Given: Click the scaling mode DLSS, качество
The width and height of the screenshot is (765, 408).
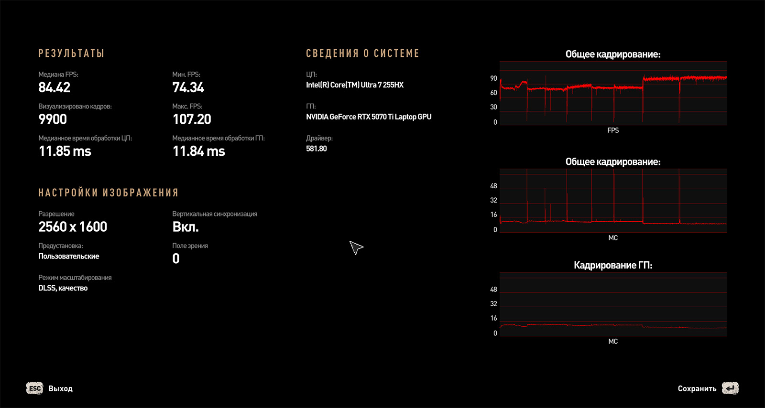Looking at the screenshot, I should (63, 288).
